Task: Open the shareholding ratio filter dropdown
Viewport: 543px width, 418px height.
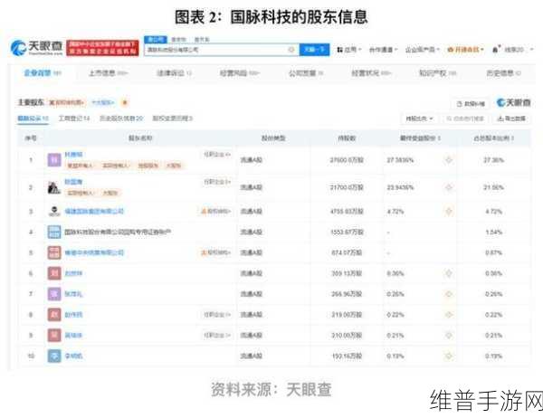Action: [x=419, y=119]
